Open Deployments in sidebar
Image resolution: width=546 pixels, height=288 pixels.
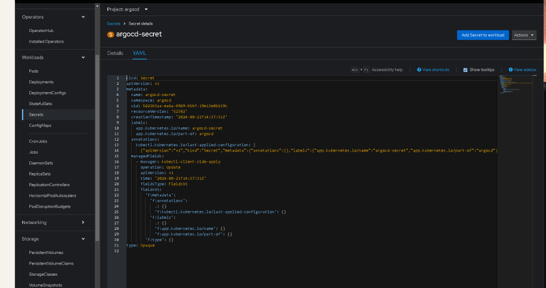point(41,82)
